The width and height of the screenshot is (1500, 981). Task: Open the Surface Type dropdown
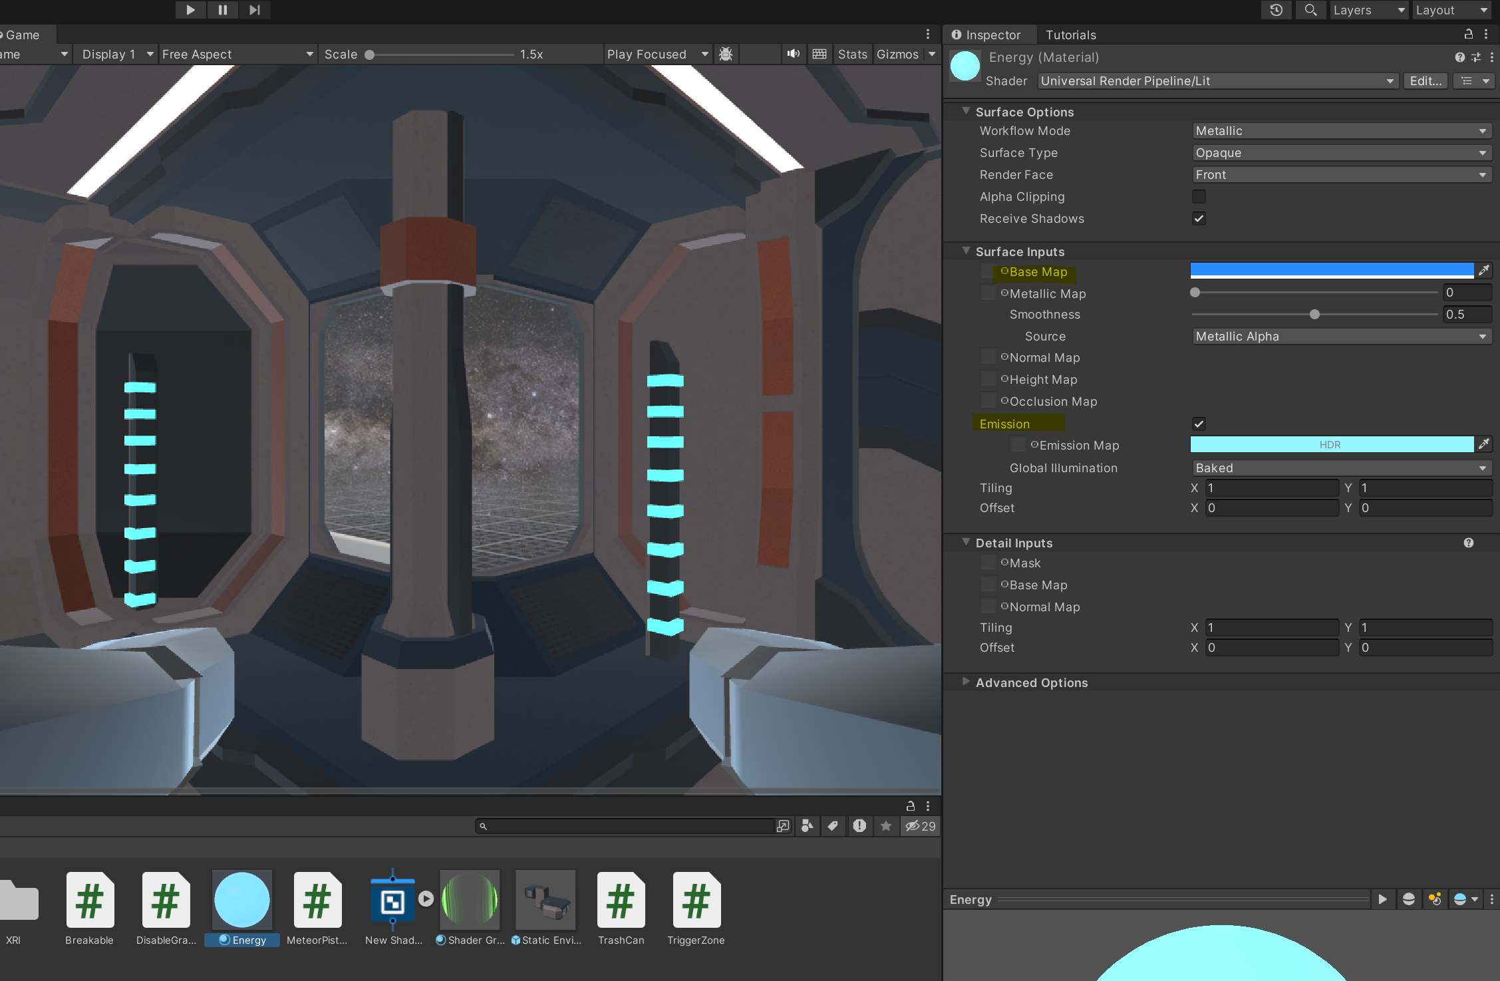[1340, 153]
